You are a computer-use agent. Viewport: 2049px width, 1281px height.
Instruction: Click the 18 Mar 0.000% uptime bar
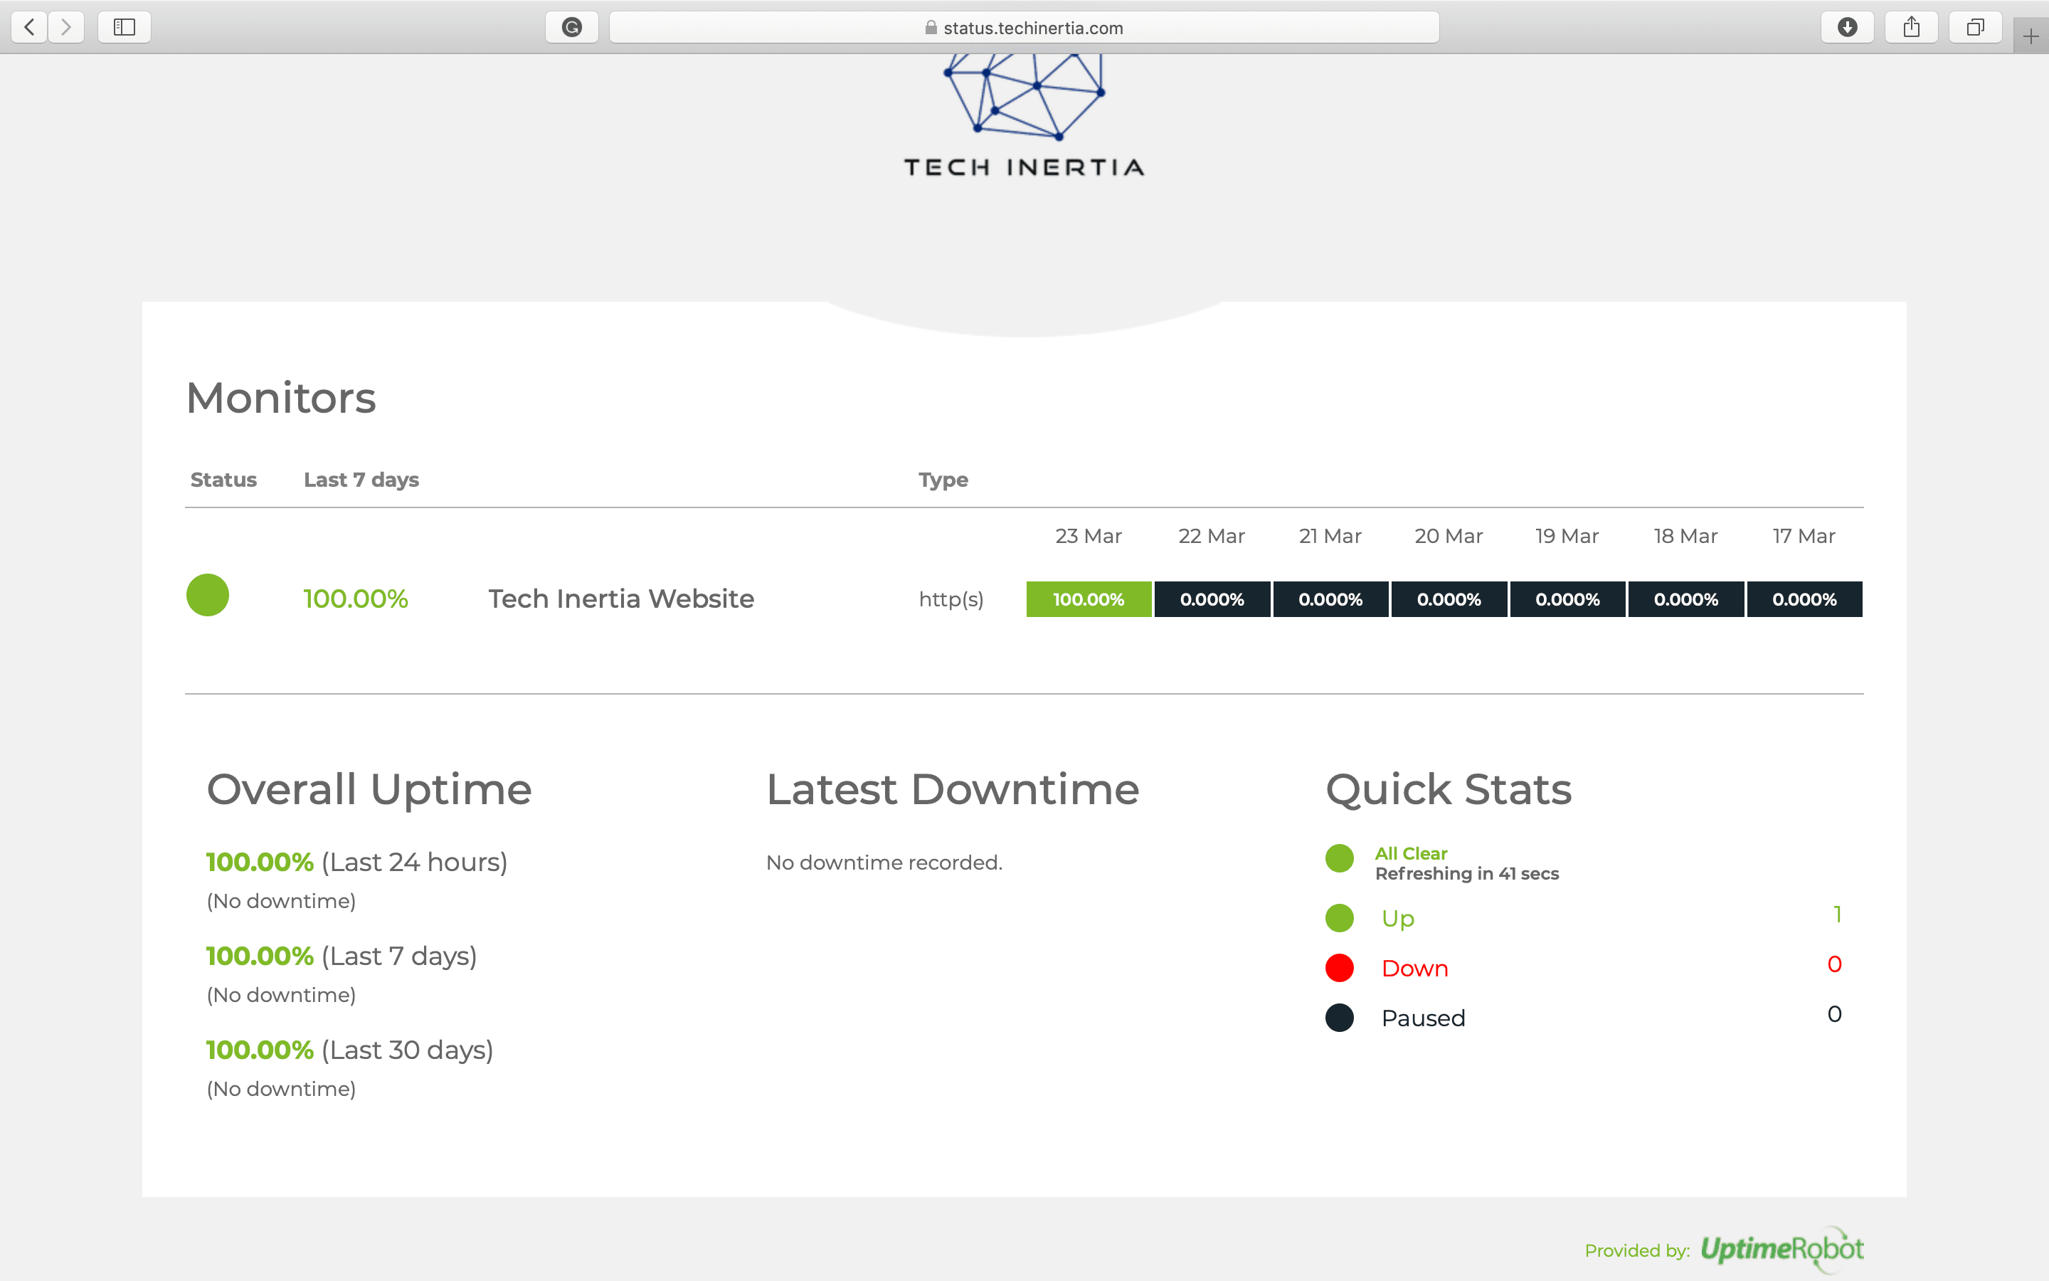(x=1687, y=599)
